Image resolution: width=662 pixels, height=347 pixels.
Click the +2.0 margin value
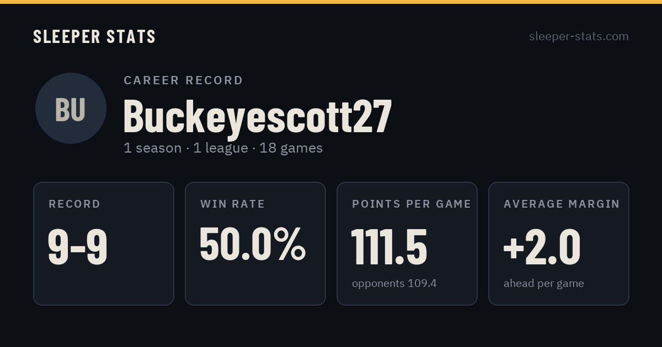pos(542,247)
